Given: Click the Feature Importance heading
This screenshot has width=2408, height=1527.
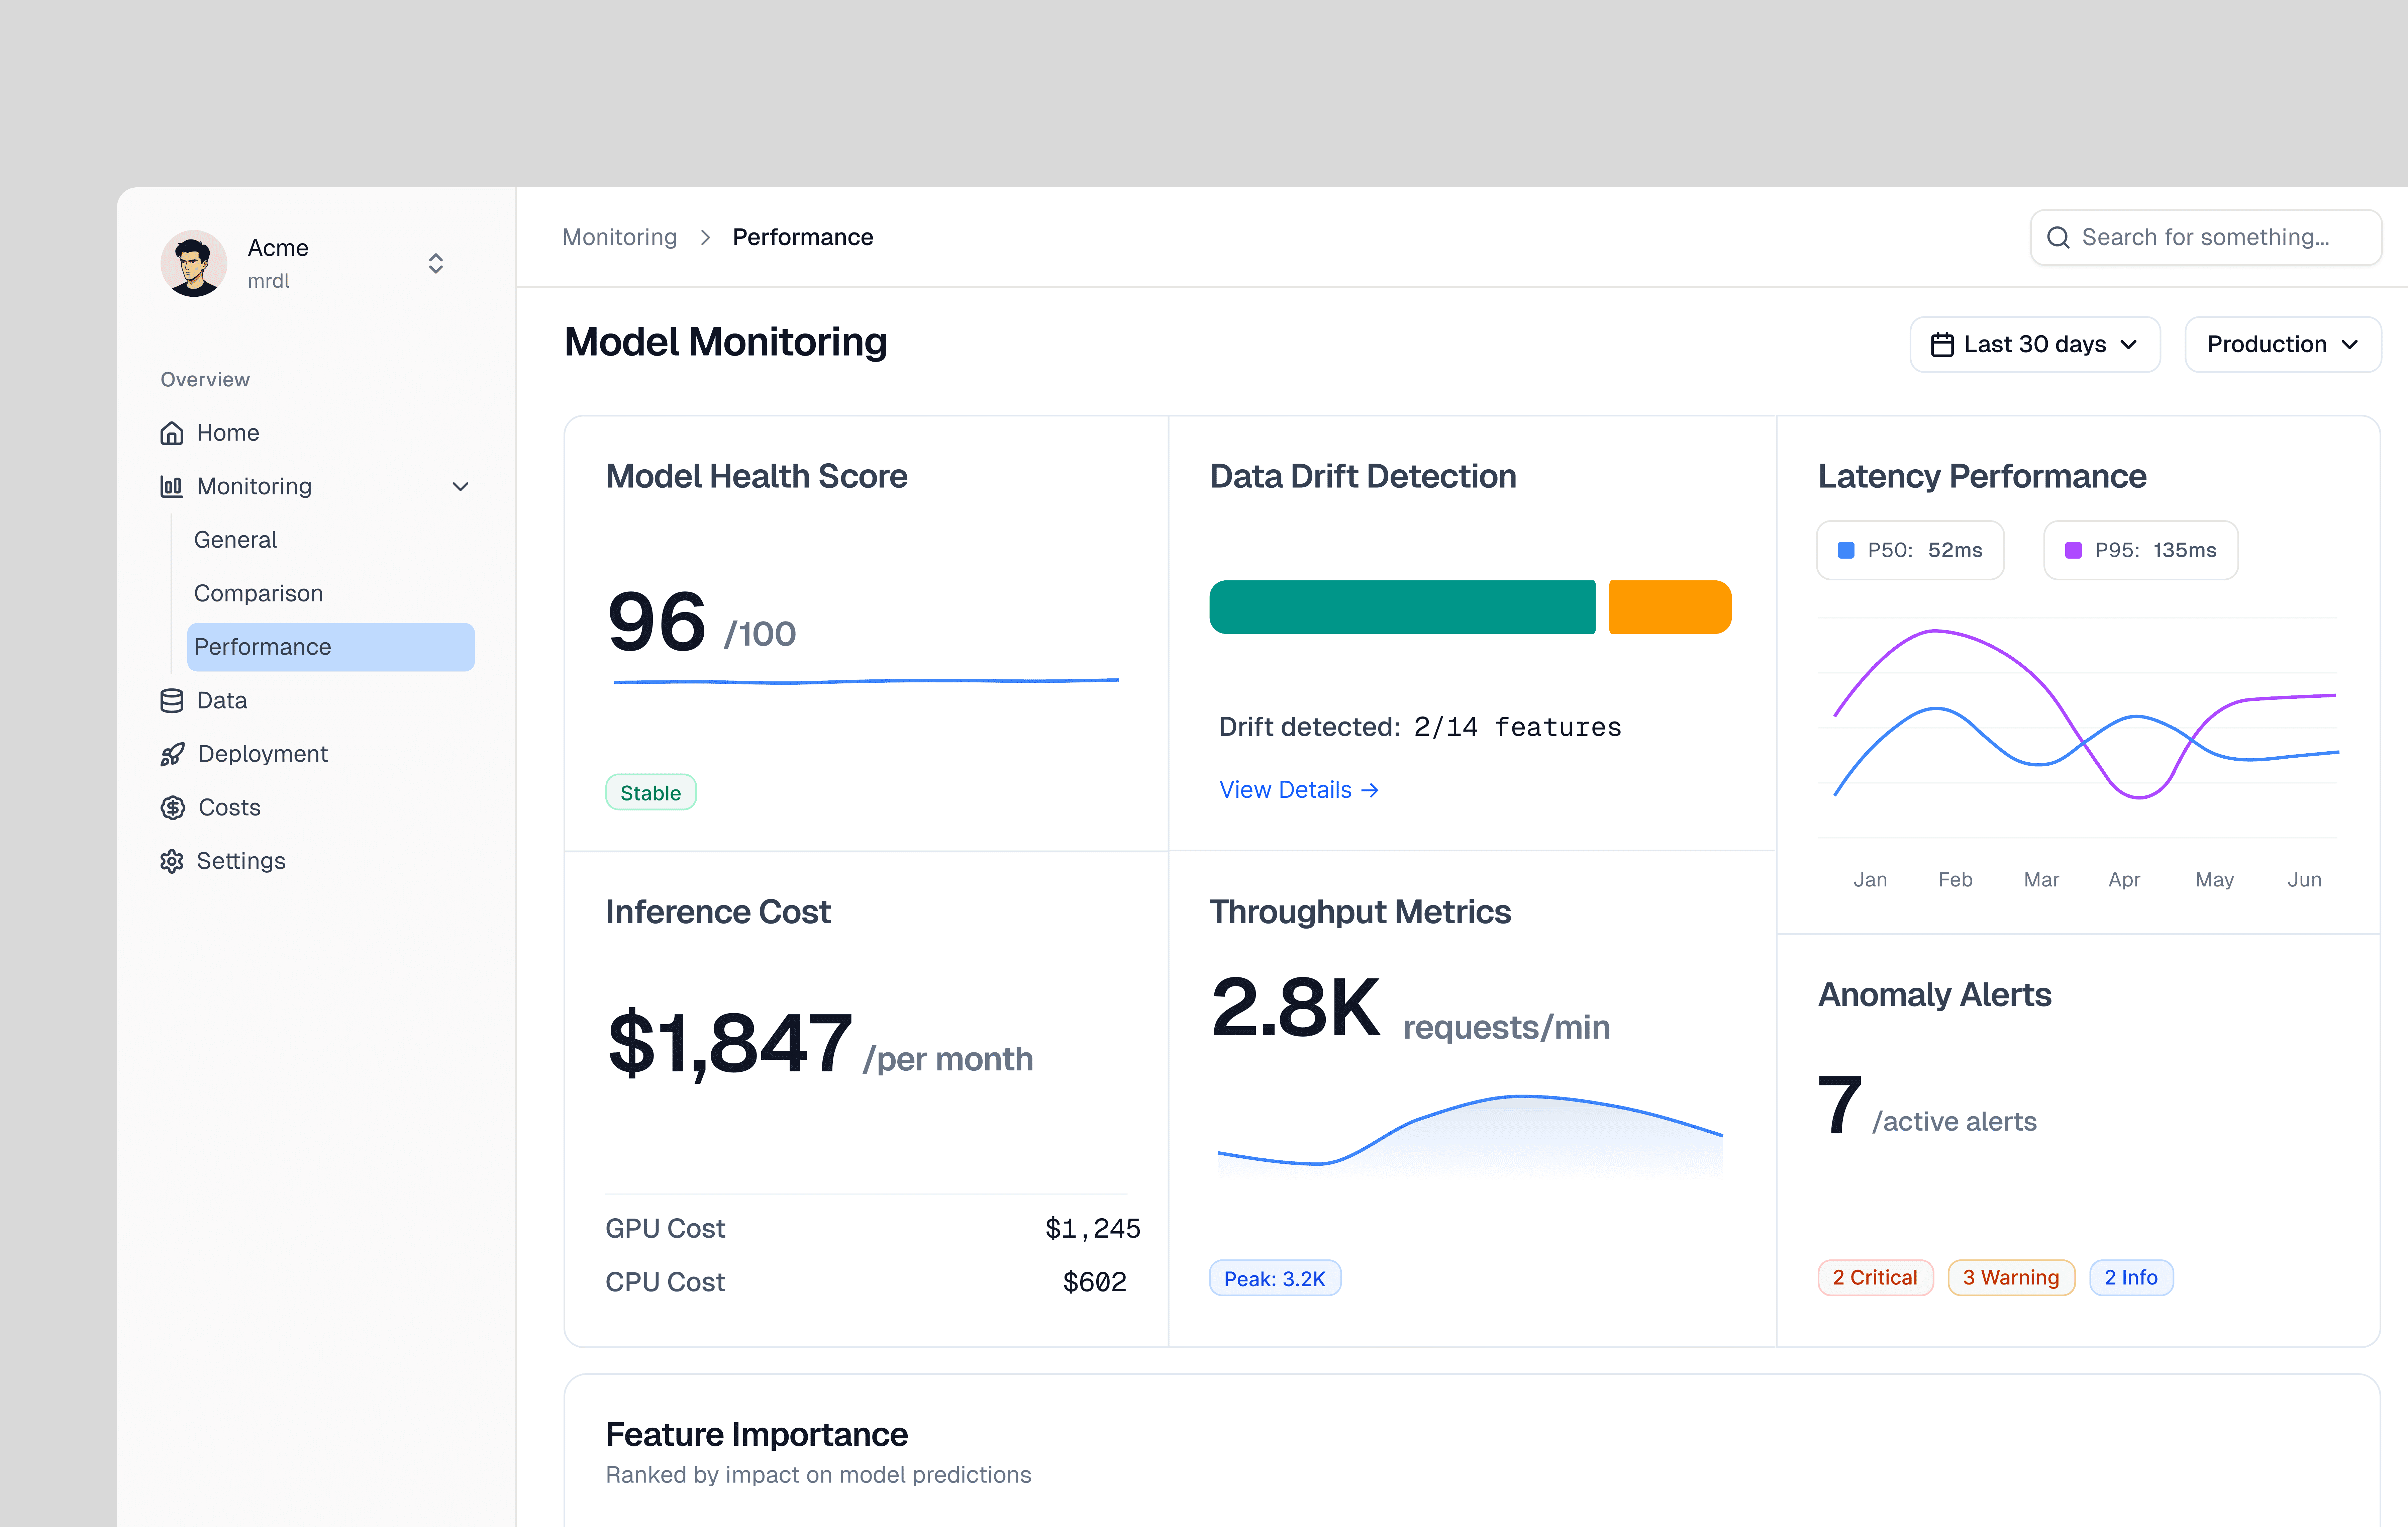Looking at the screenshot, I should tap(757, 1435).
